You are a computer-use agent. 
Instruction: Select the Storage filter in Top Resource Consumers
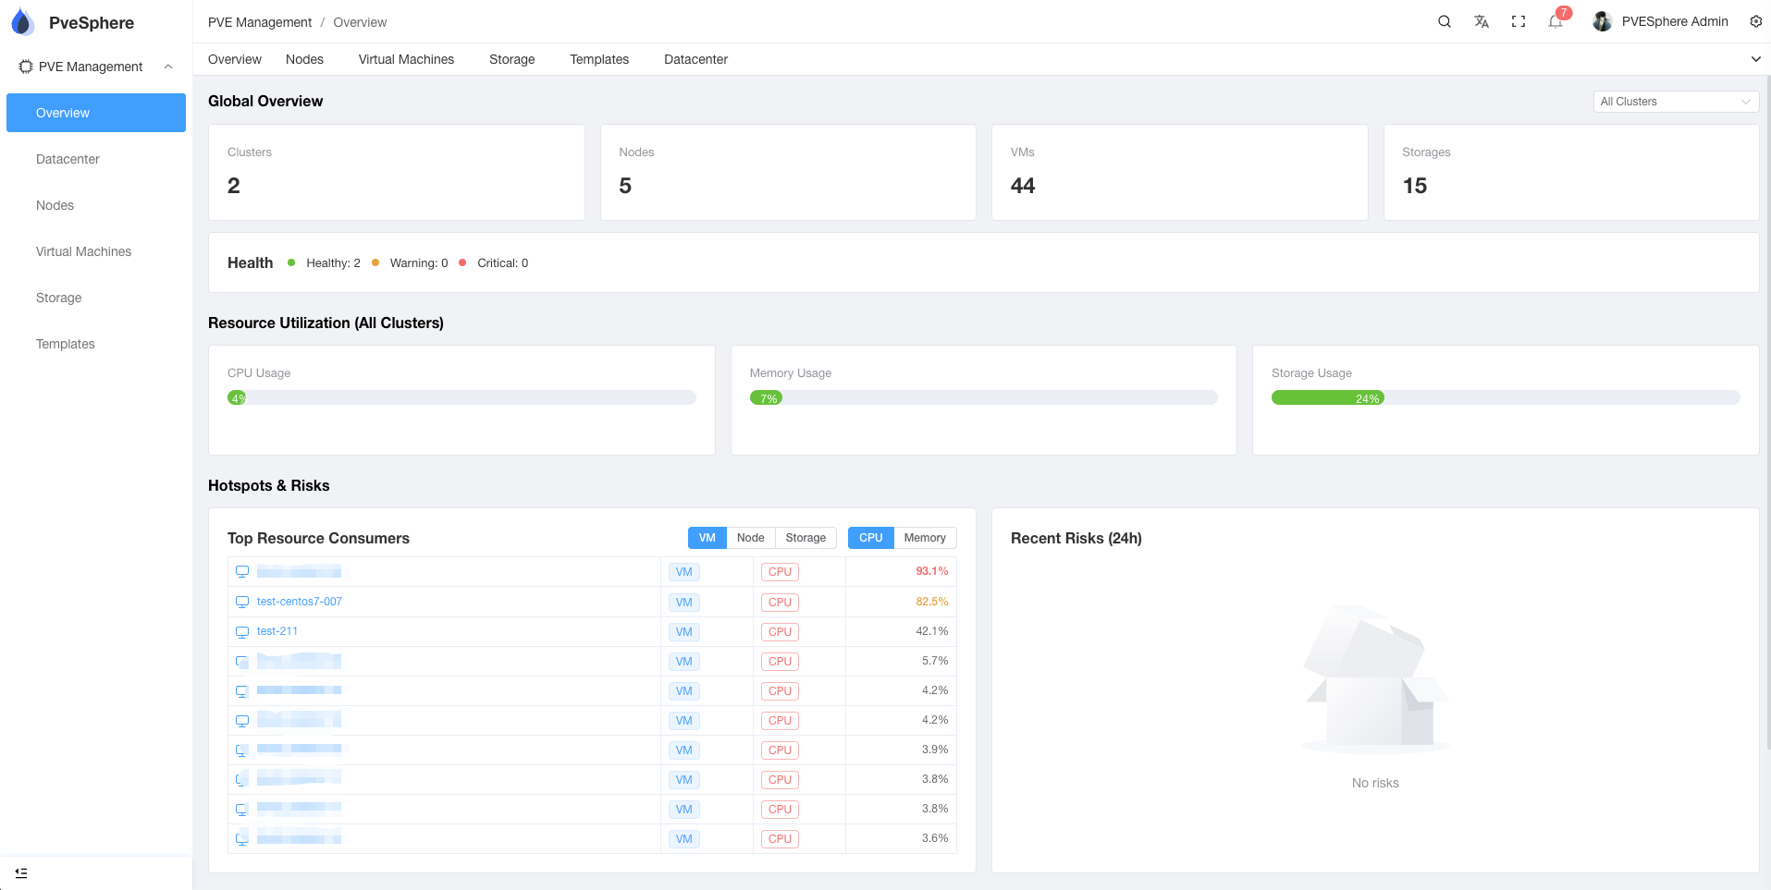805,537
